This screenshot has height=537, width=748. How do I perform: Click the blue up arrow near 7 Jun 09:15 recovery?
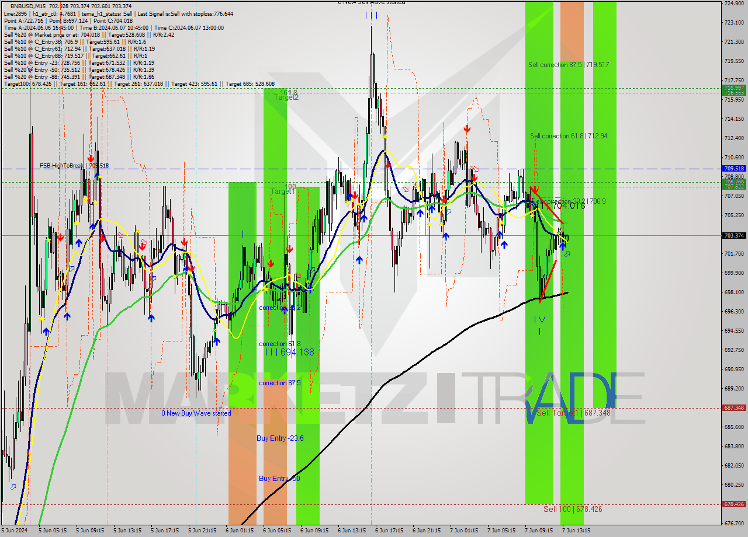(x=563, y=245)
